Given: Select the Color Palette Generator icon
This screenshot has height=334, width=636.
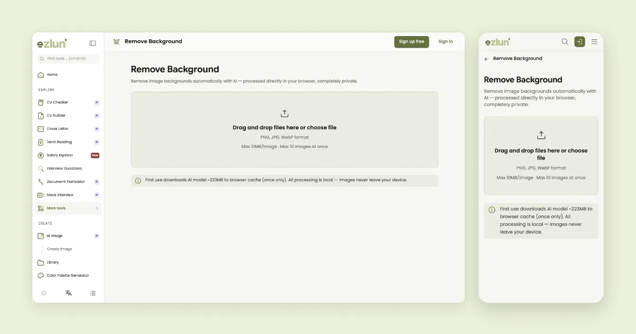Looking at the screenshot, I should click(x=41, y=276).
